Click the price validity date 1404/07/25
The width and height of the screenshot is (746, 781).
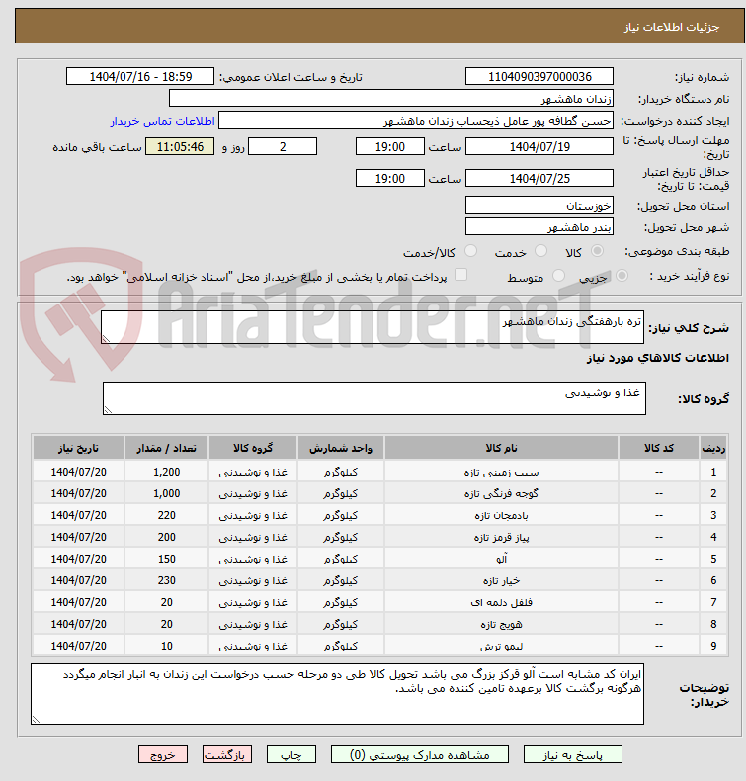click(x=539, y=178)
